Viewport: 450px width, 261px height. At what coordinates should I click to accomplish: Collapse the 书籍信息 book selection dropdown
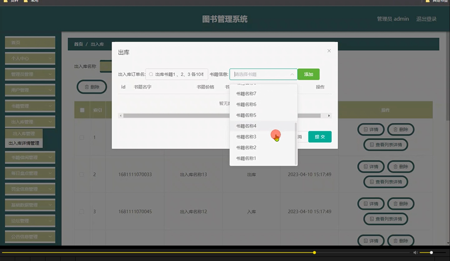[x=292, y=74]
